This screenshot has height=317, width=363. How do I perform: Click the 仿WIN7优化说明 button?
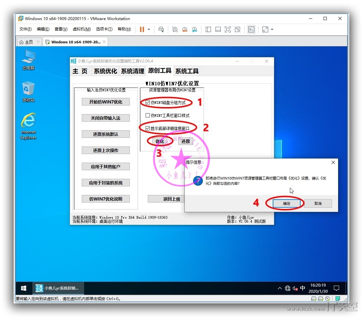coord(105,199)
